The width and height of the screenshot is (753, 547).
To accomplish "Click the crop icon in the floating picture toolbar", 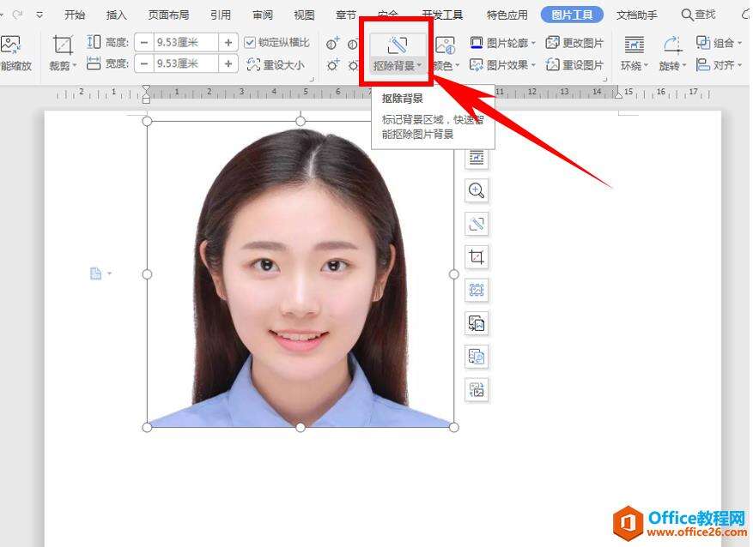I will click(x=477, y=256).
